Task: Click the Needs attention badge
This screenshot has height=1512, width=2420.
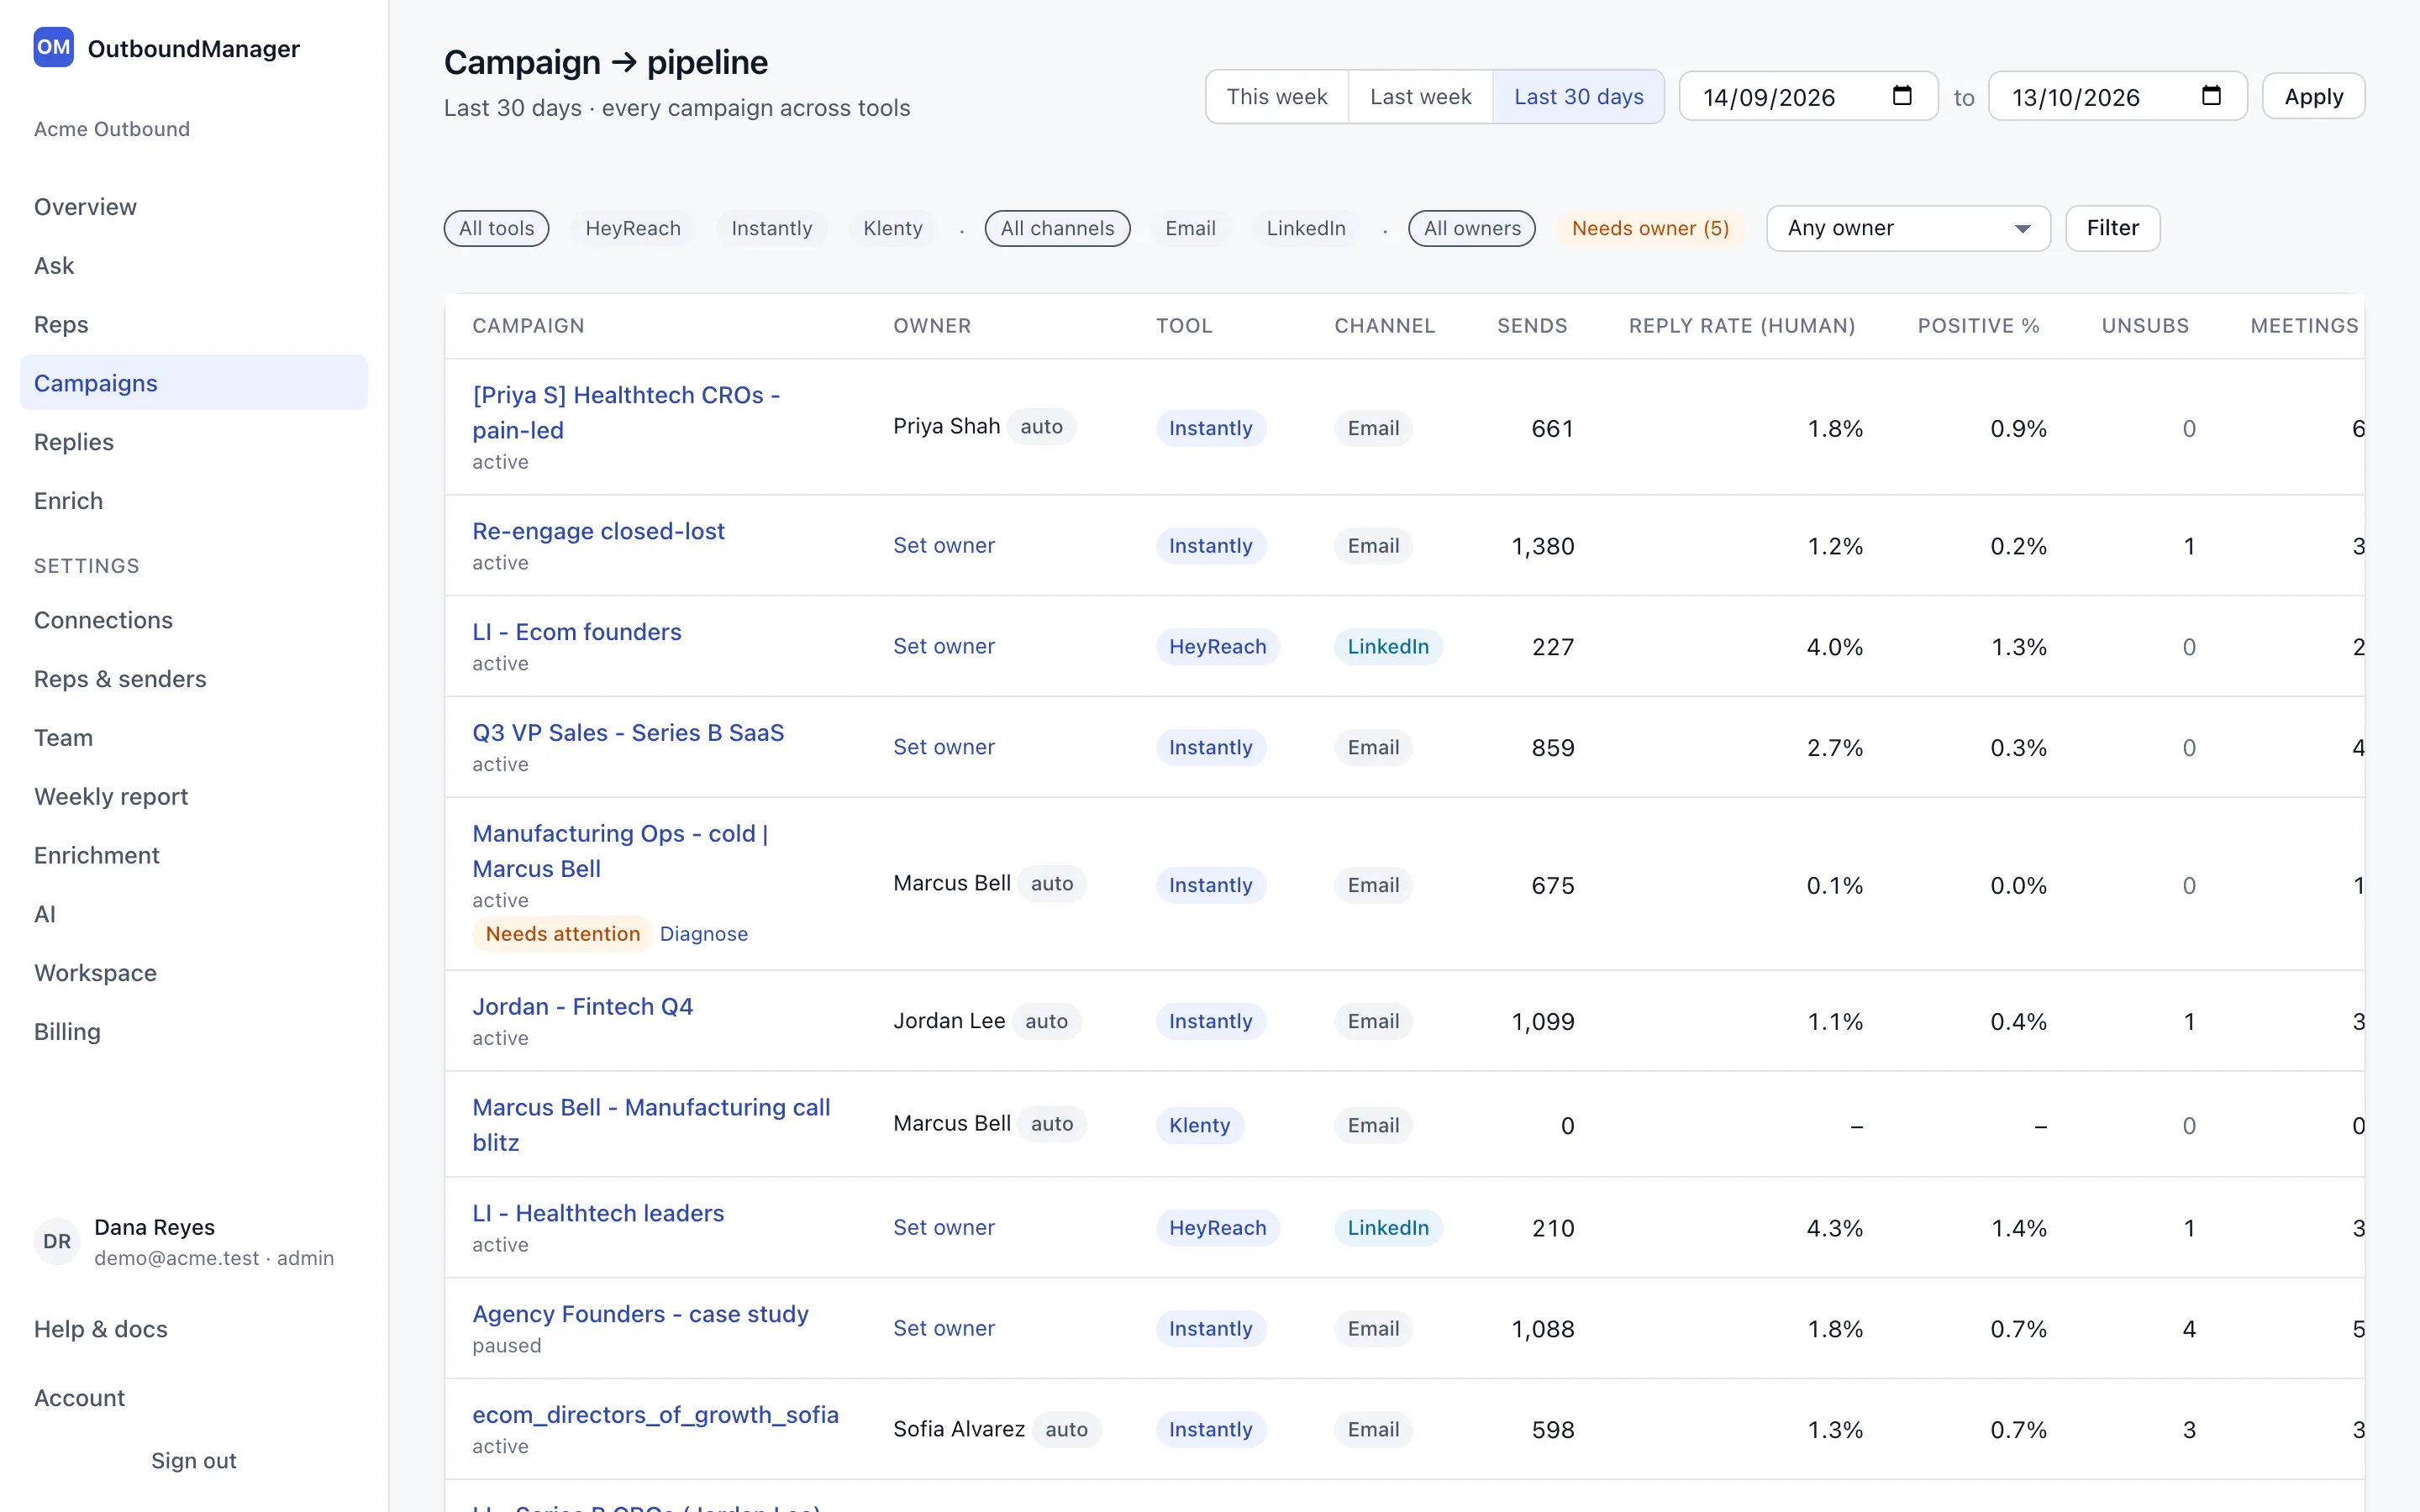Action: pyautogui.click(x=562, y=933)
